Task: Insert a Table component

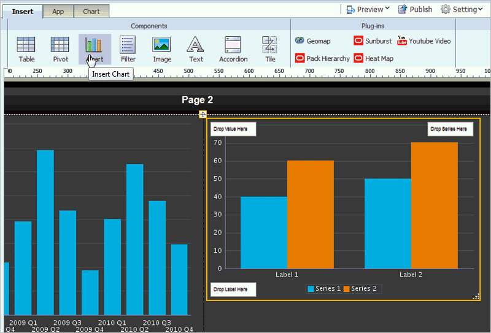Action: tap(26, 49)
